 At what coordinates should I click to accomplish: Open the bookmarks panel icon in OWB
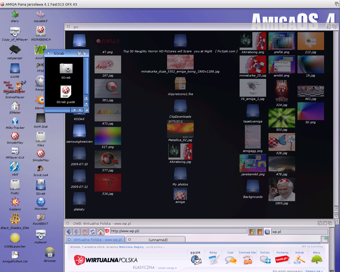[260, 232]
